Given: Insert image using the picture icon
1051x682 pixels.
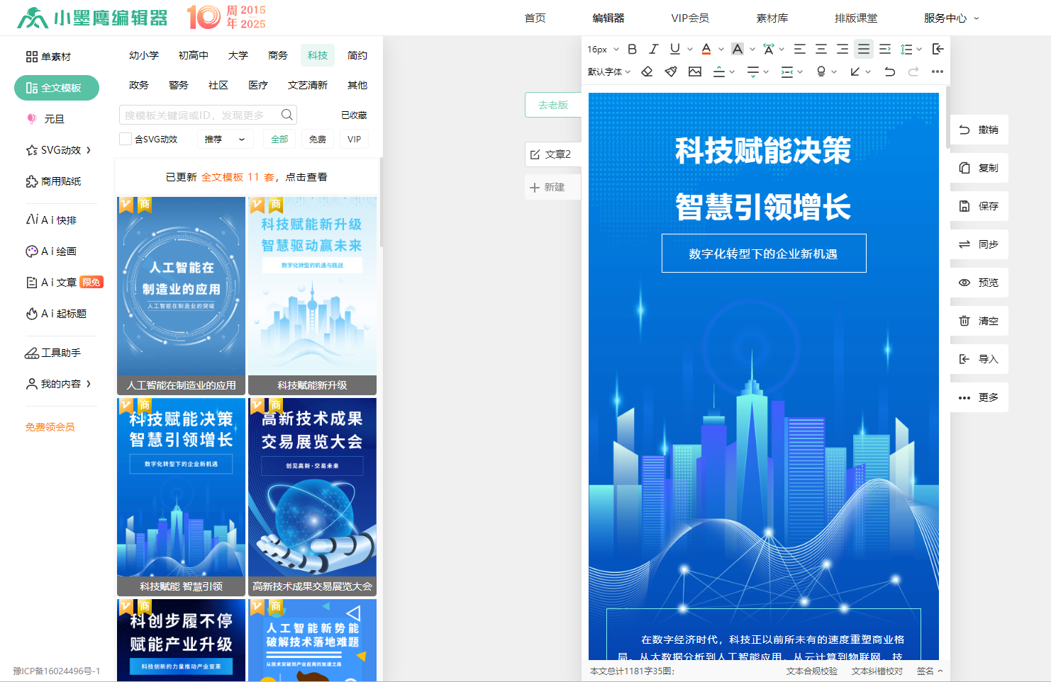Looking at the screenshot, I should (695, 72).
